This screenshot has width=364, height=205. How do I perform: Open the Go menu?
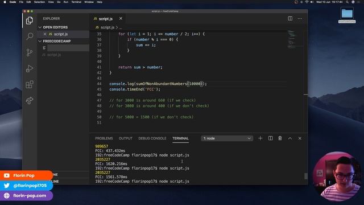[59, 2]
